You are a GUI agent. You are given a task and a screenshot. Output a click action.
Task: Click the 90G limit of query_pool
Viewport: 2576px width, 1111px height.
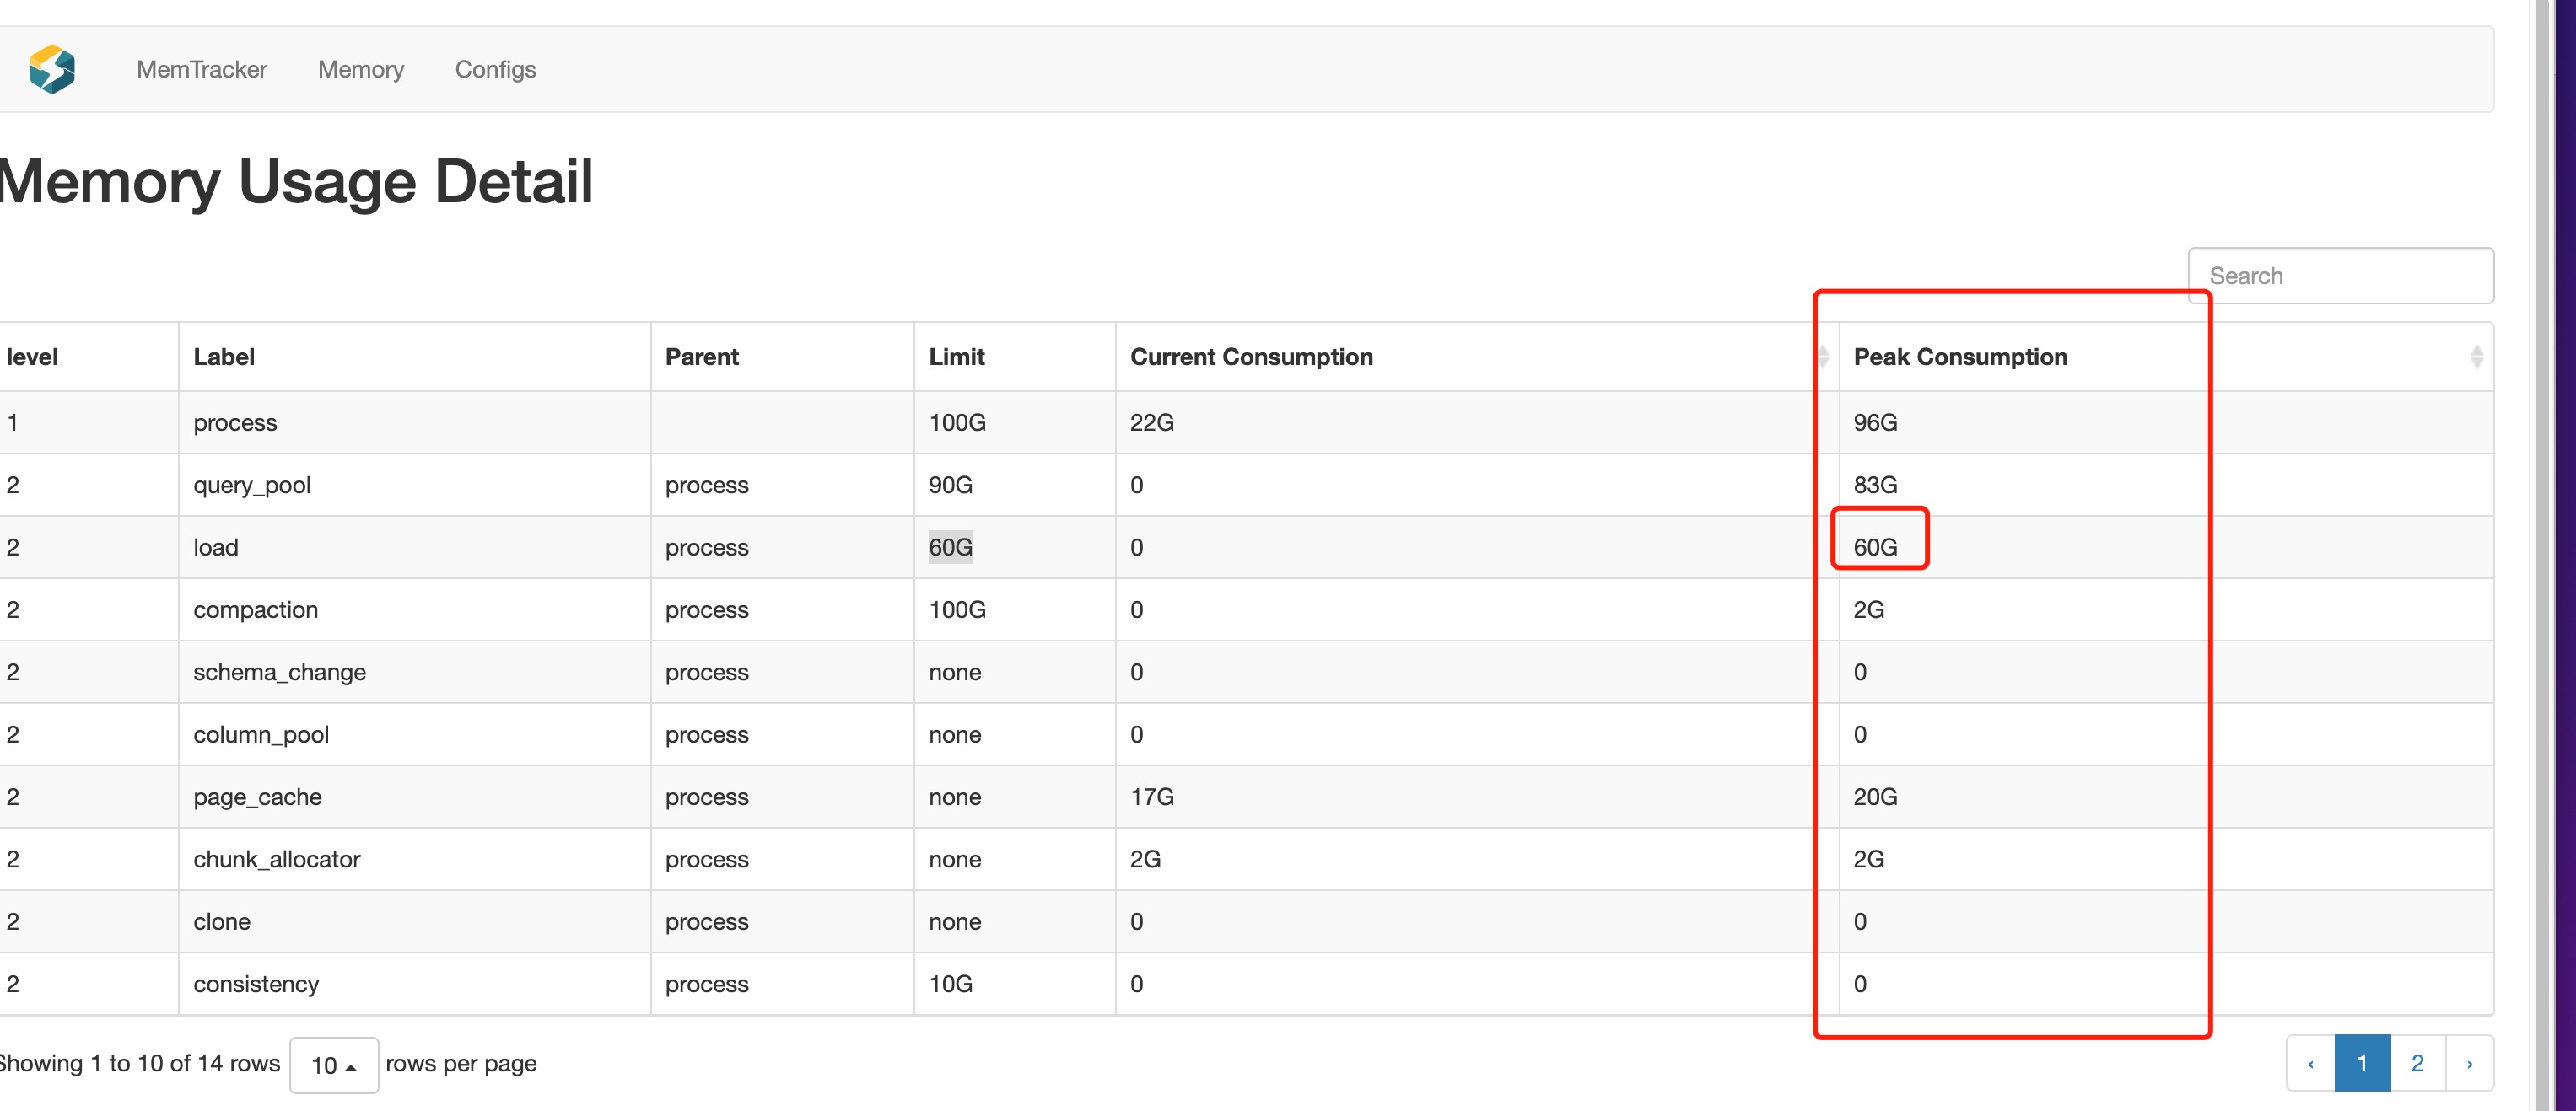click(951, 486)
